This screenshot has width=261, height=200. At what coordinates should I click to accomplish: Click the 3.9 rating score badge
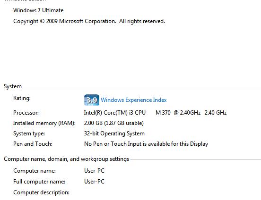pyautogui.click(x=92, y=100)
